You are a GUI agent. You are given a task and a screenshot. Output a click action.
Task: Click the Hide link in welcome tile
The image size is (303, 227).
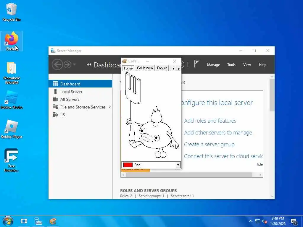click(x=259, y=164)
